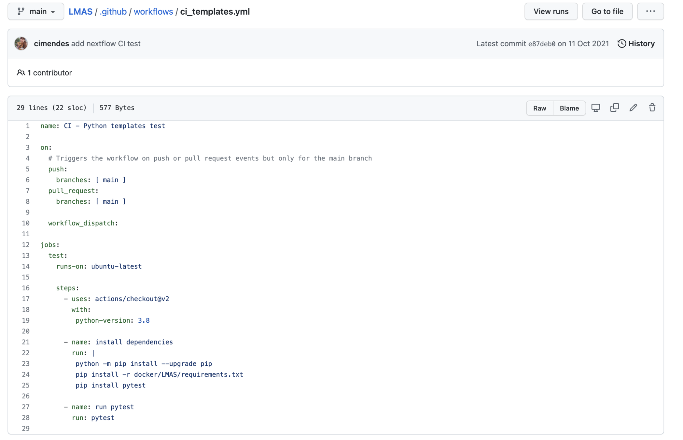Click the pencil edit file icon
Screen dimensions: 683x440
point(633,108)
